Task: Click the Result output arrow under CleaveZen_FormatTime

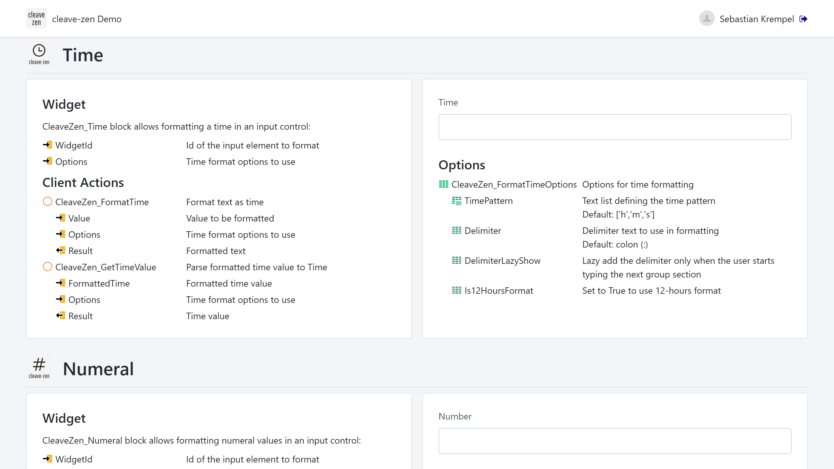Action: point(61,250)
